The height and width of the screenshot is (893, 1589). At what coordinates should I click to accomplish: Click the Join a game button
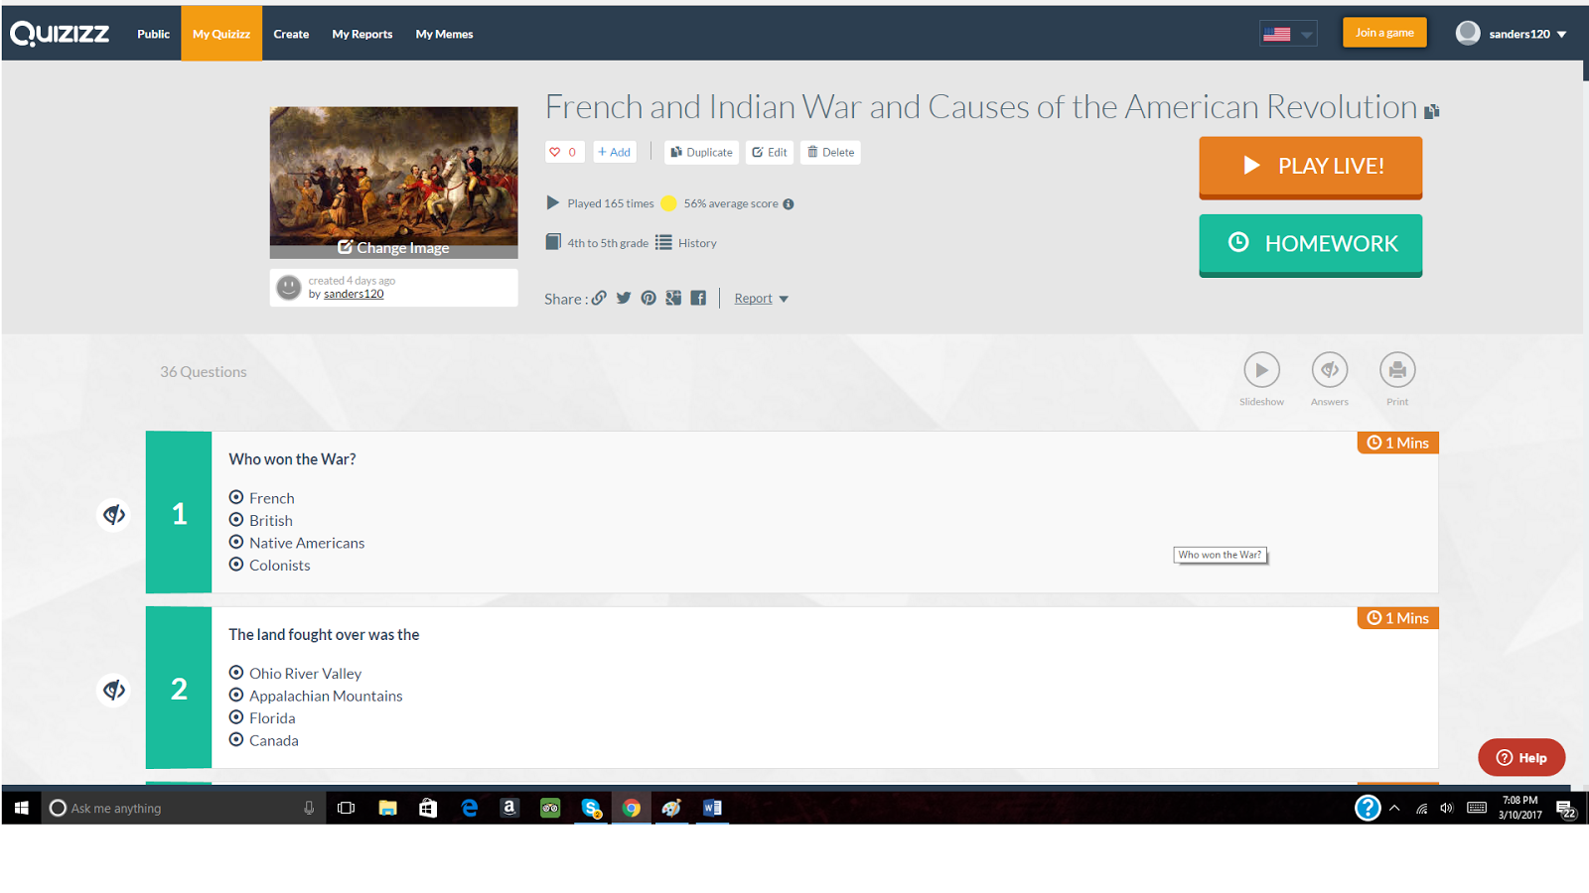[1384, 33]
